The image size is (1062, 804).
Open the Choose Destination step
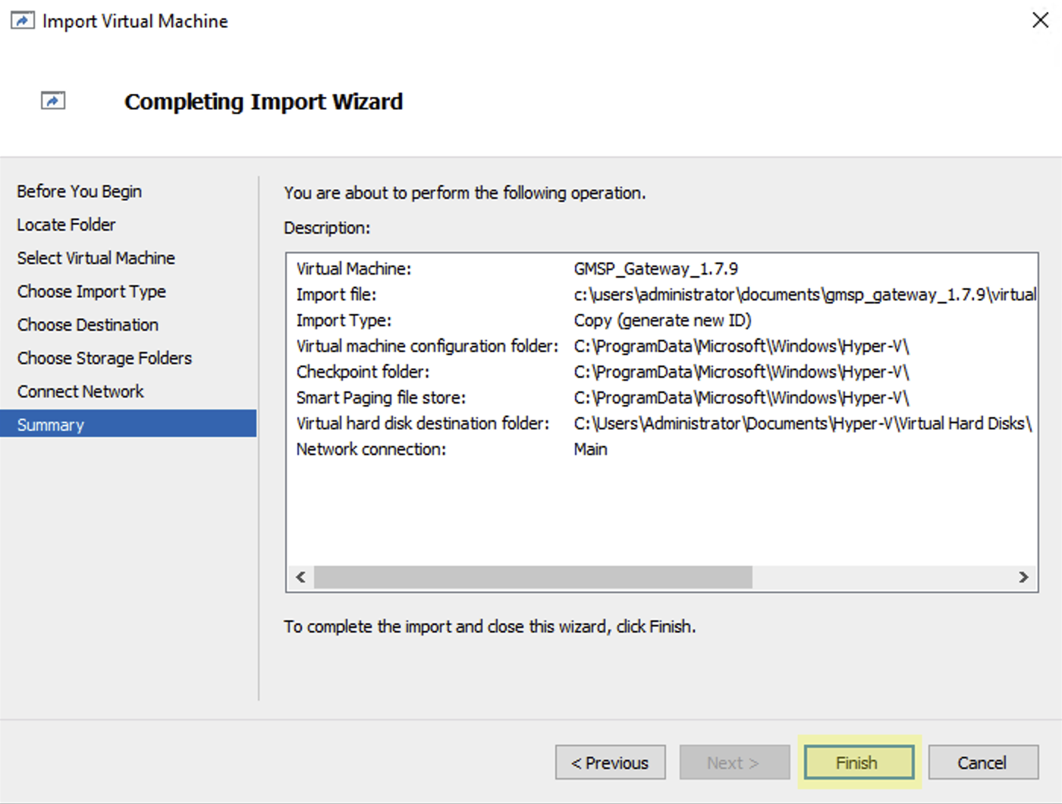(88, 325)
